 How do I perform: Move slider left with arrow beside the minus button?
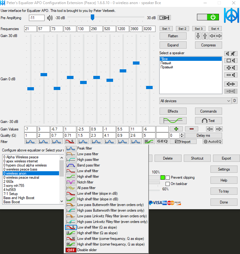[210, 129]
